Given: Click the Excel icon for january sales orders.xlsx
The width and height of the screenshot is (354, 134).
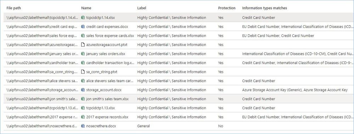Looking at the screenshot, I should (x=83, y=54).
